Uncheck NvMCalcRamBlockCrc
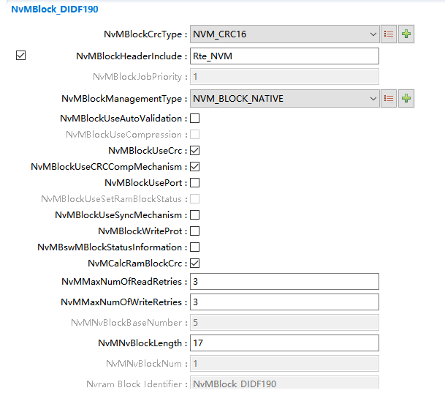The width and height of the screenshot is (445, 396). (x=195, y=264)
